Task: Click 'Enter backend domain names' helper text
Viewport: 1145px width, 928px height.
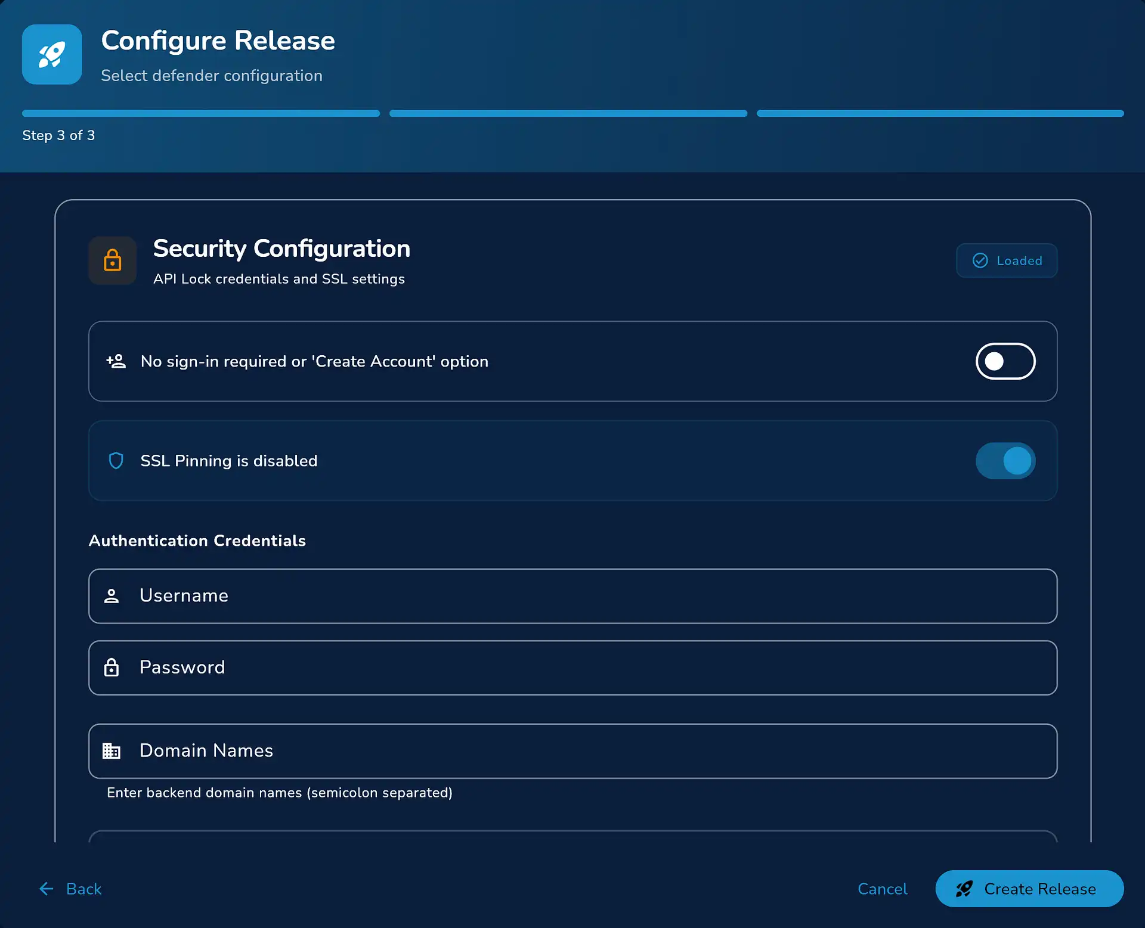Action: tap(280, 793)
